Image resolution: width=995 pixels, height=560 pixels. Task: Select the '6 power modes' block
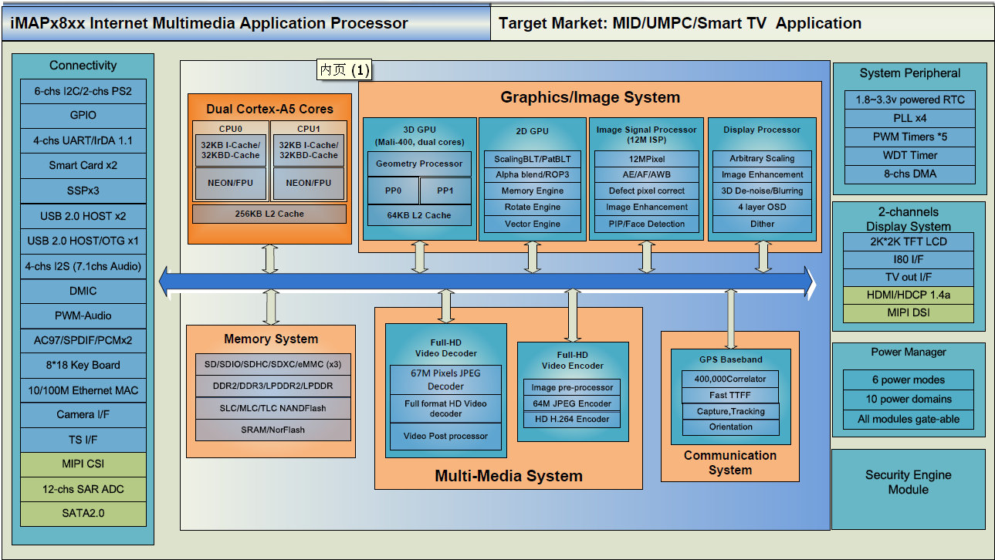click(908, 380)
